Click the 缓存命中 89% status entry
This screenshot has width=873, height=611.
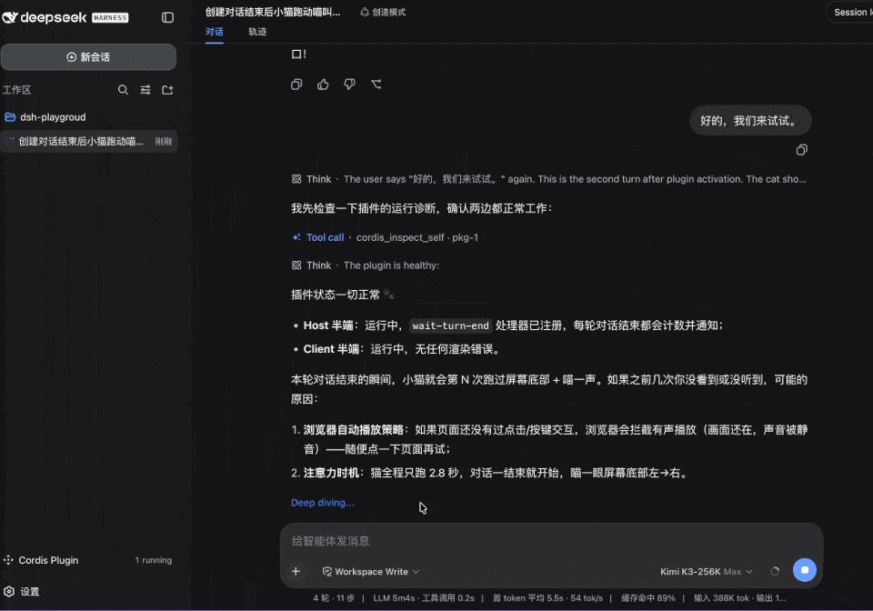point(648,598)
